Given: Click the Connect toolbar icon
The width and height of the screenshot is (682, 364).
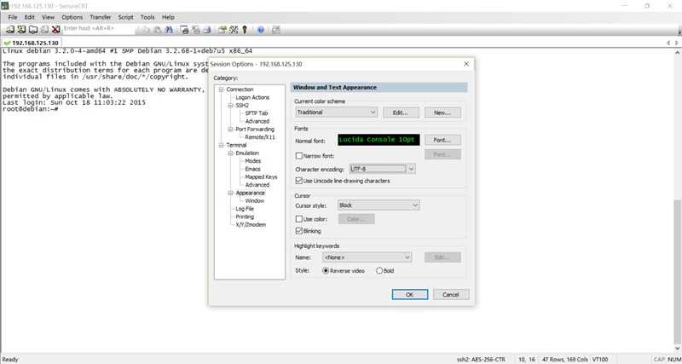Looking at the screenshot, I should [9, 30].
